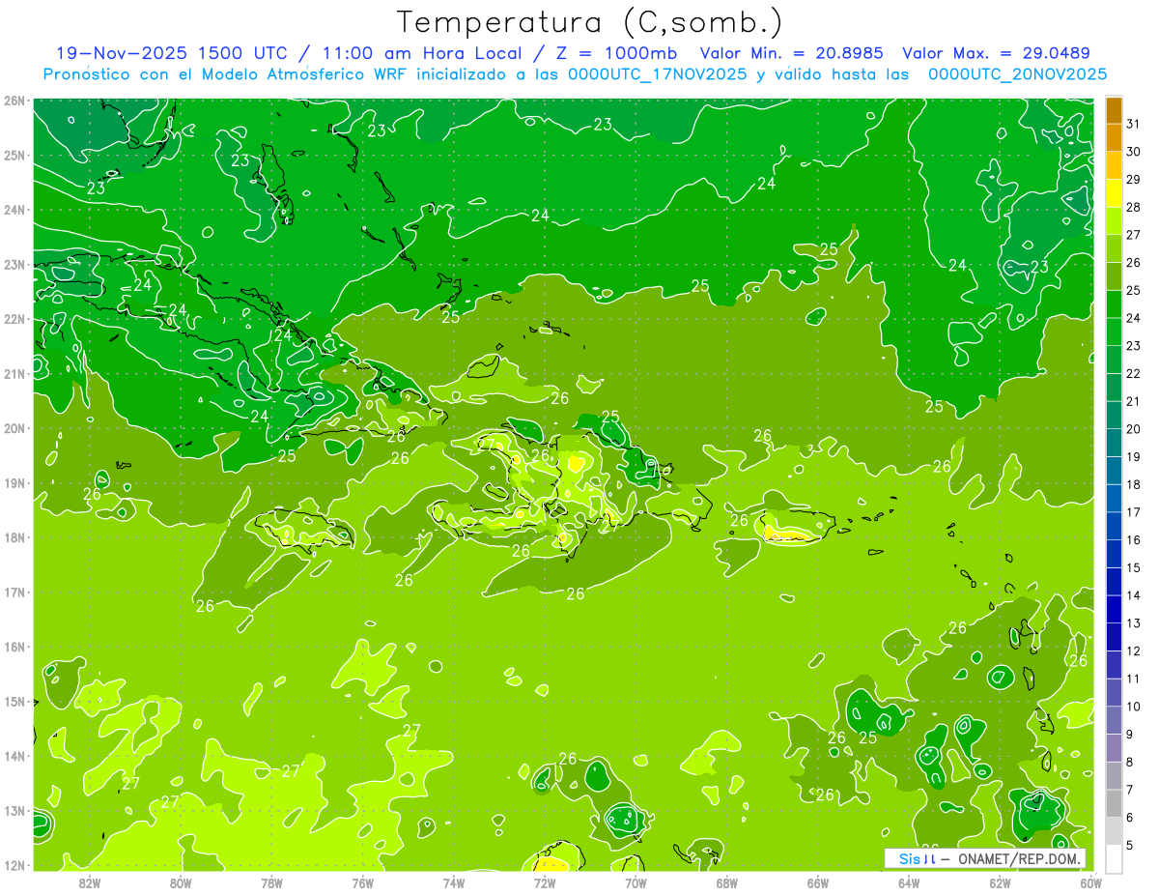
Task: Click the '74W' longitude axis label
Action: [x=454, y=882]
